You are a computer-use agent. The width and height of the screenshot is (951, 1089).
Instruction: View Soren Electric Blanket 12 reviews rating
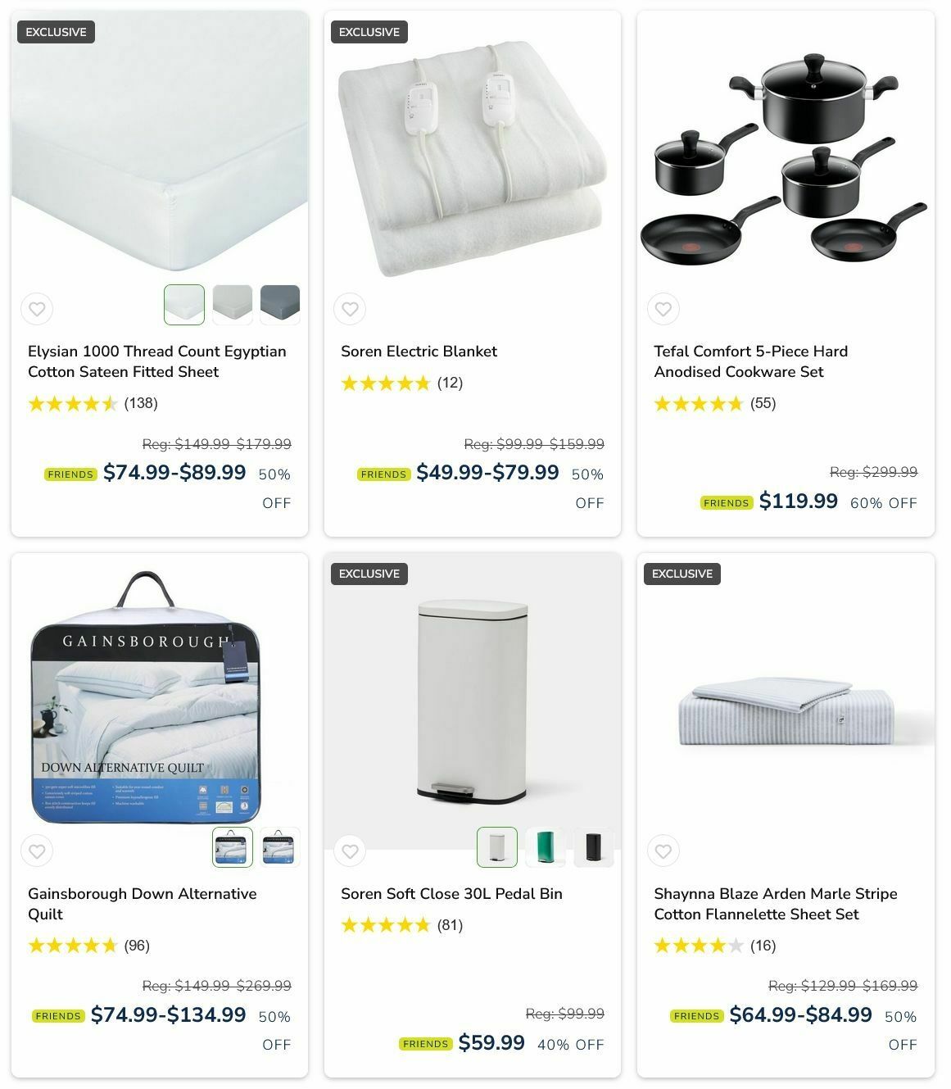[x=402, y=383]
